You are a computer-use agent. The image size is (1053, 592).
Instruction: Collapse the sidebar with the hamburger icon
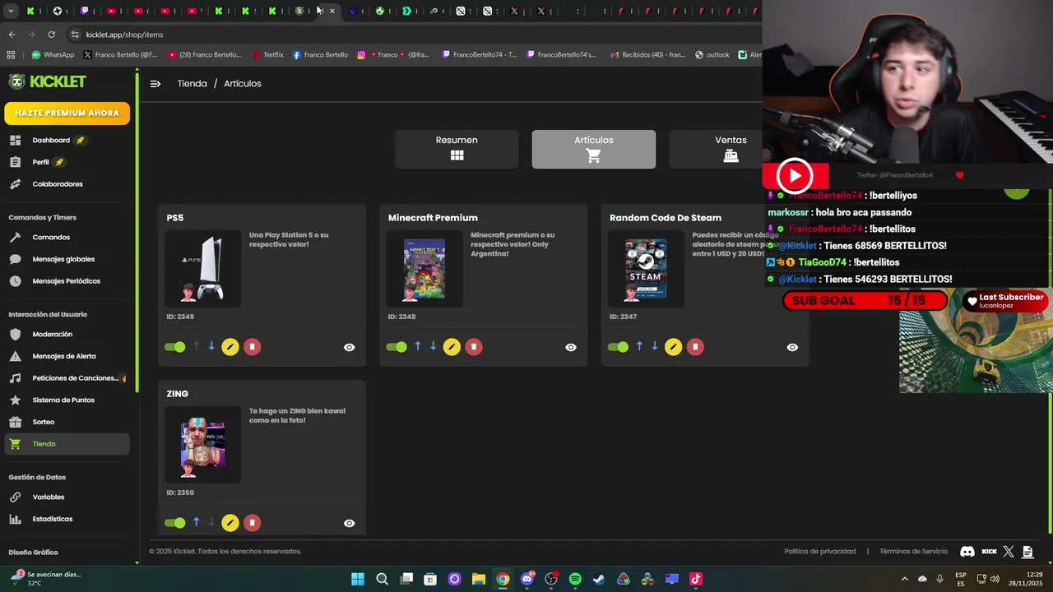click(155, 83)
